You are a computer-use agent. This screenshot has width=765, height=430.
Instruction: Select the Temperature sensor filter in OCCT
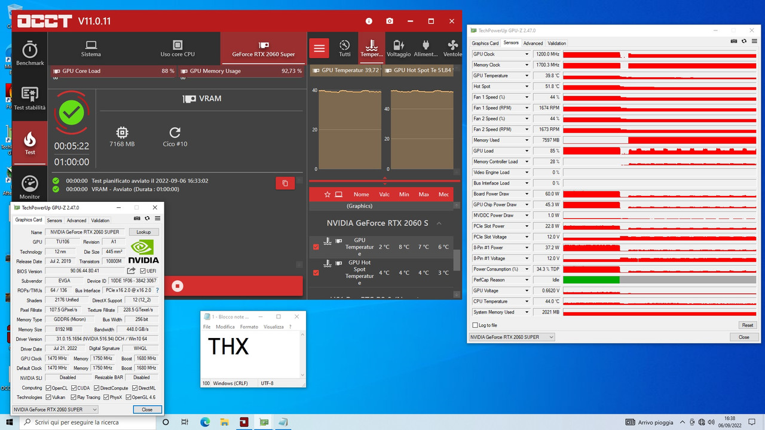371,48
